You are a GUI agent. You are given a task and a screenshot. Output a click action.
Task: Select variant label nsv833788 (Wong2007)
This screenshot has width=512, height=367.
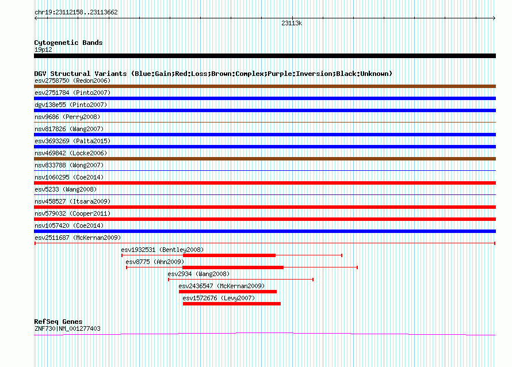(69, 165)
